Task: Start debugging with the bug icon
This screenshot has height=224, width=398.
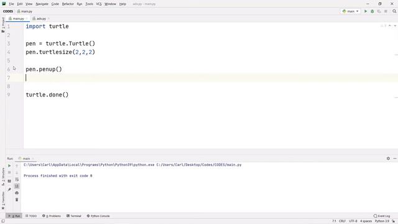Action: pyautogui.click(x=373, y=11)
